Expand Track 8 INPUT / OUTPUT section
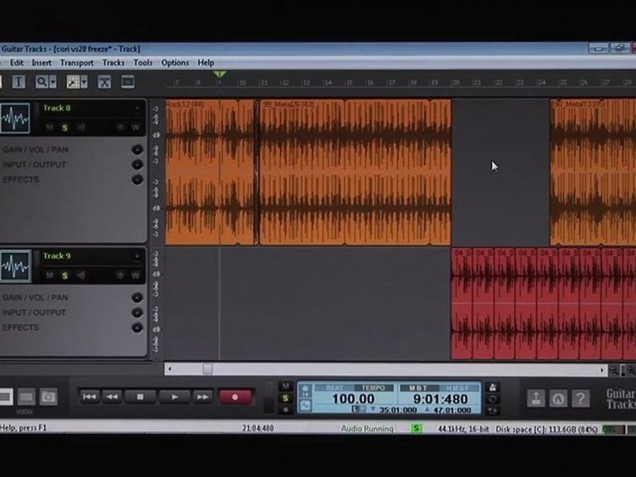 [137, 165]
